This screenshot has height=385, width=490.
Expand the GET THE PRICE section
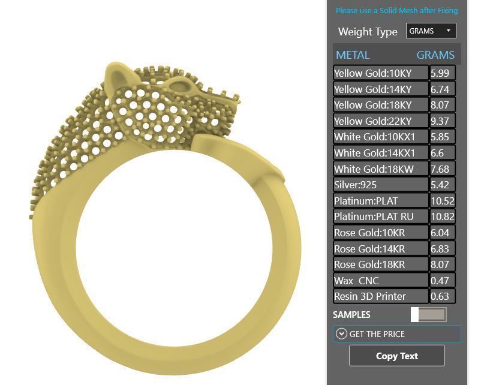pyautogui.click(x=396, y=334)
